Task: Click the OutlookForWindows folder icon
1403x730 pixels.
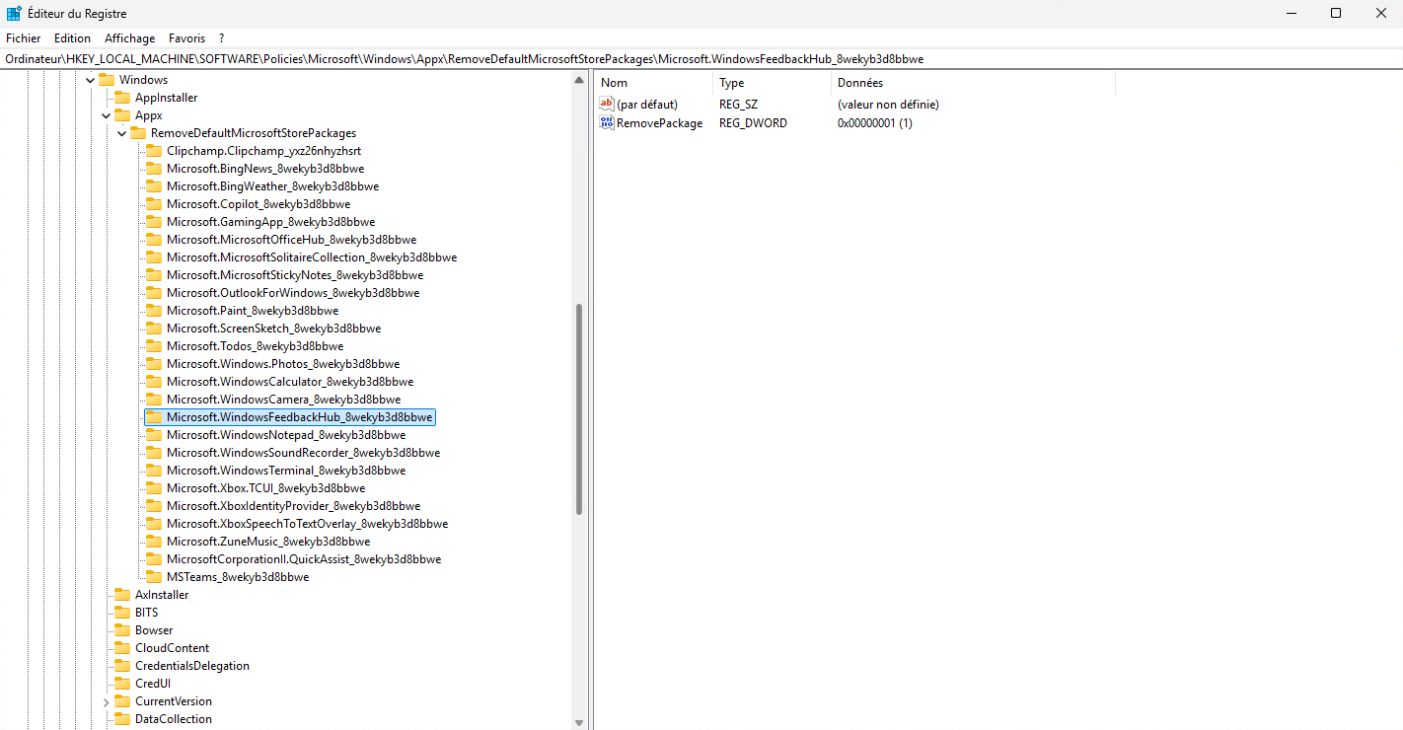Action: pyautogui.click(x=154, y=293)
